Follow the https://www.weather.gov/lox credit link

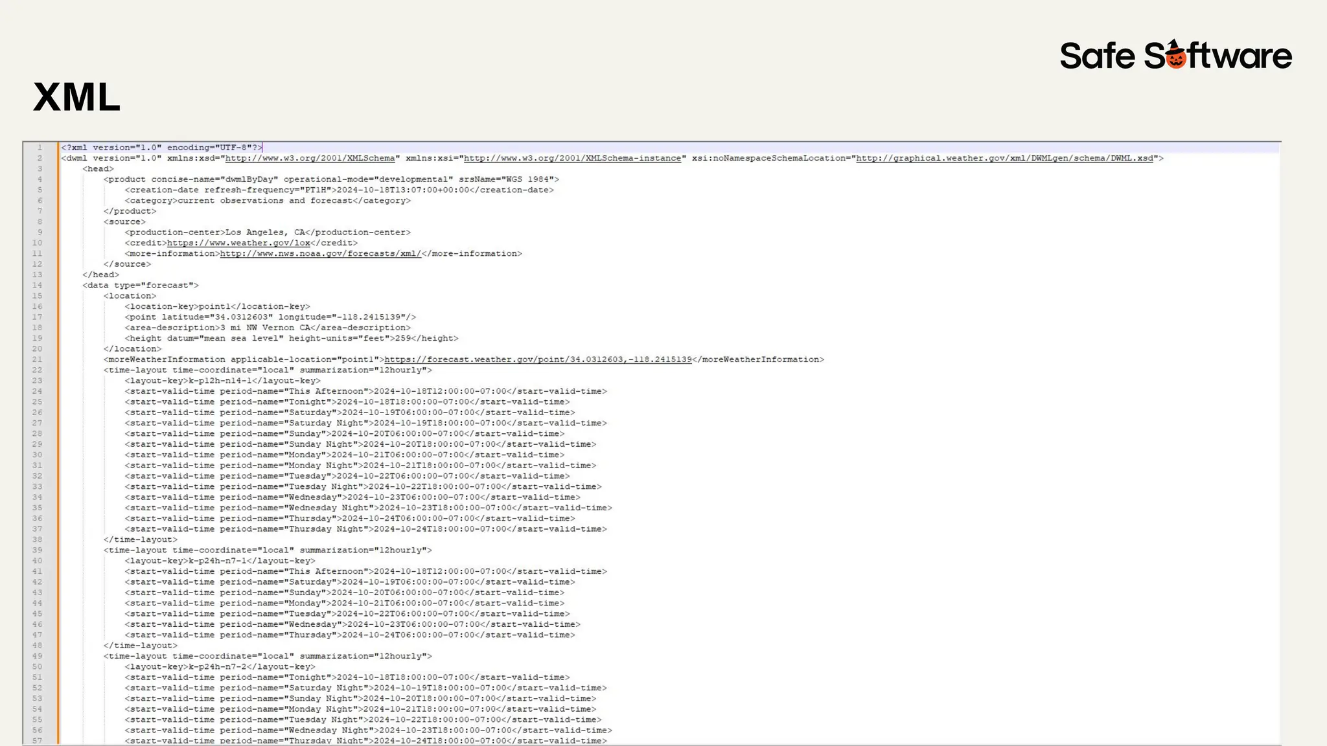[238, 243]
